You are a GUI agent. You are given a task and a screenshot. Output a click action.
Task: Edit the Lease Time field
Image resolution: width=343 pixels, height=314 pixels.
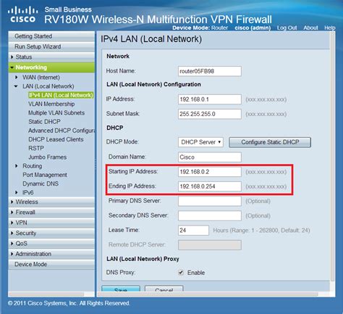point(193,231)
